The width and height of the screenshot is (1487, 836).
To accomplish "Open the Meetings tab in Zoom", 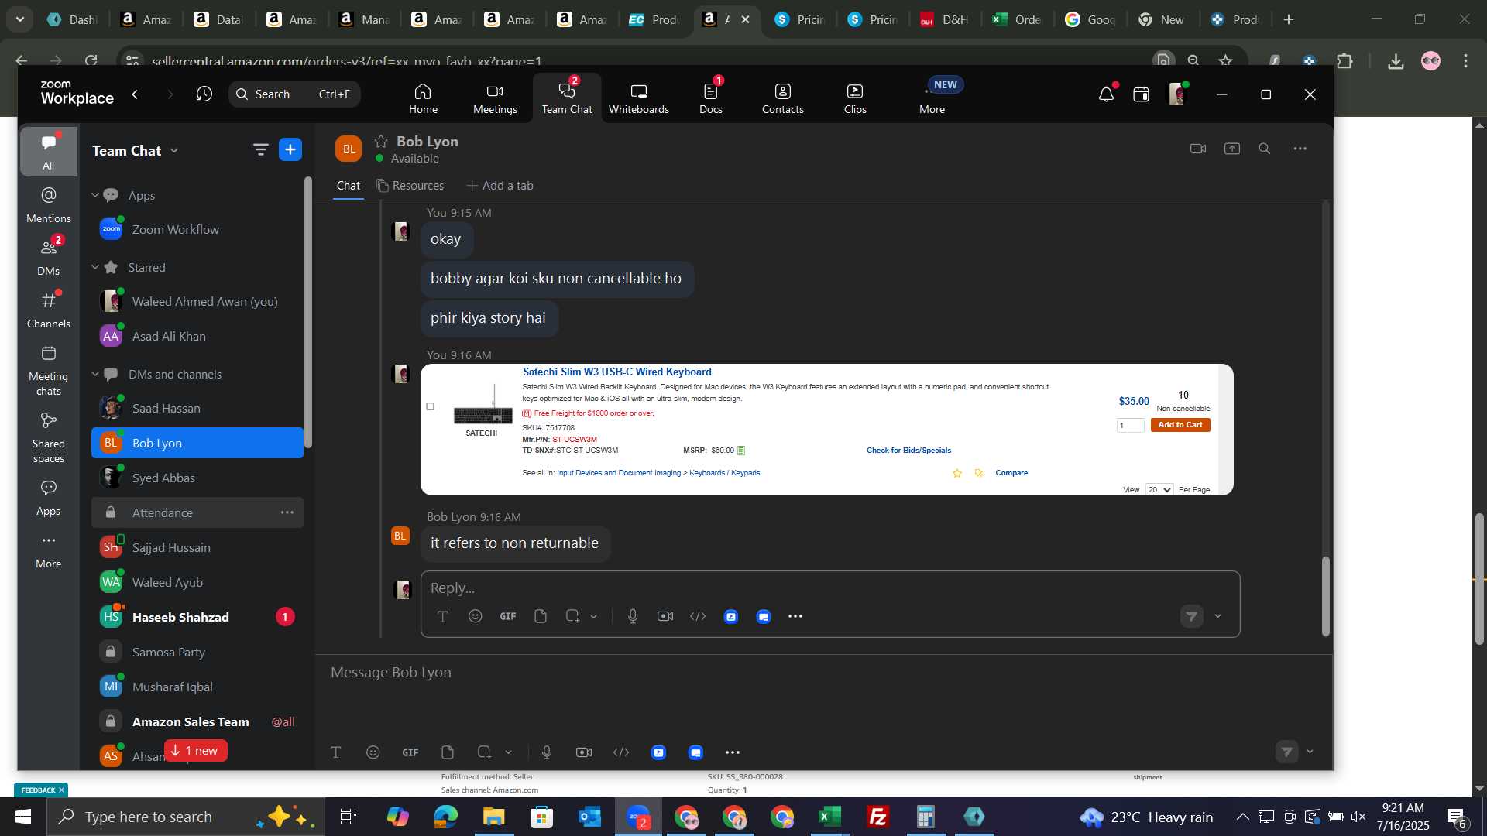I will tap(495, 98).
